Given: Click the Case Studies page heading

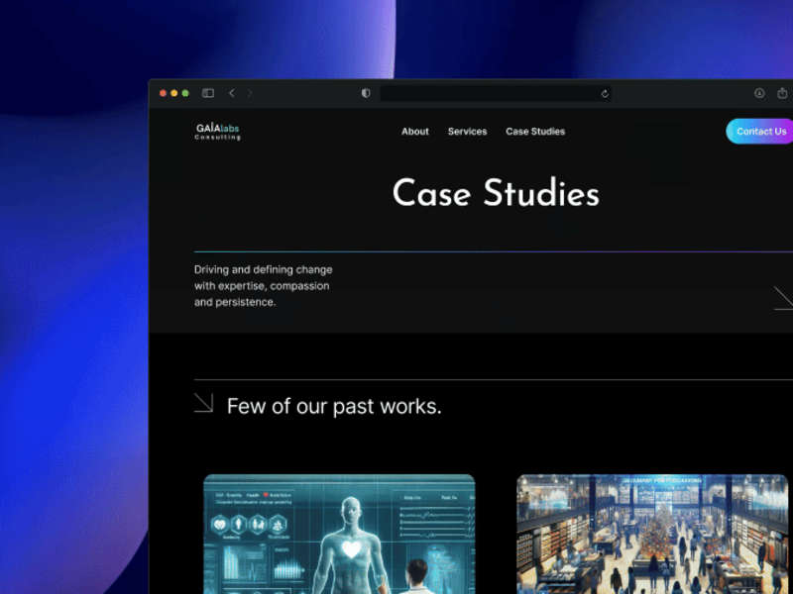Looking at the screenshot, I should coord(496,193).
